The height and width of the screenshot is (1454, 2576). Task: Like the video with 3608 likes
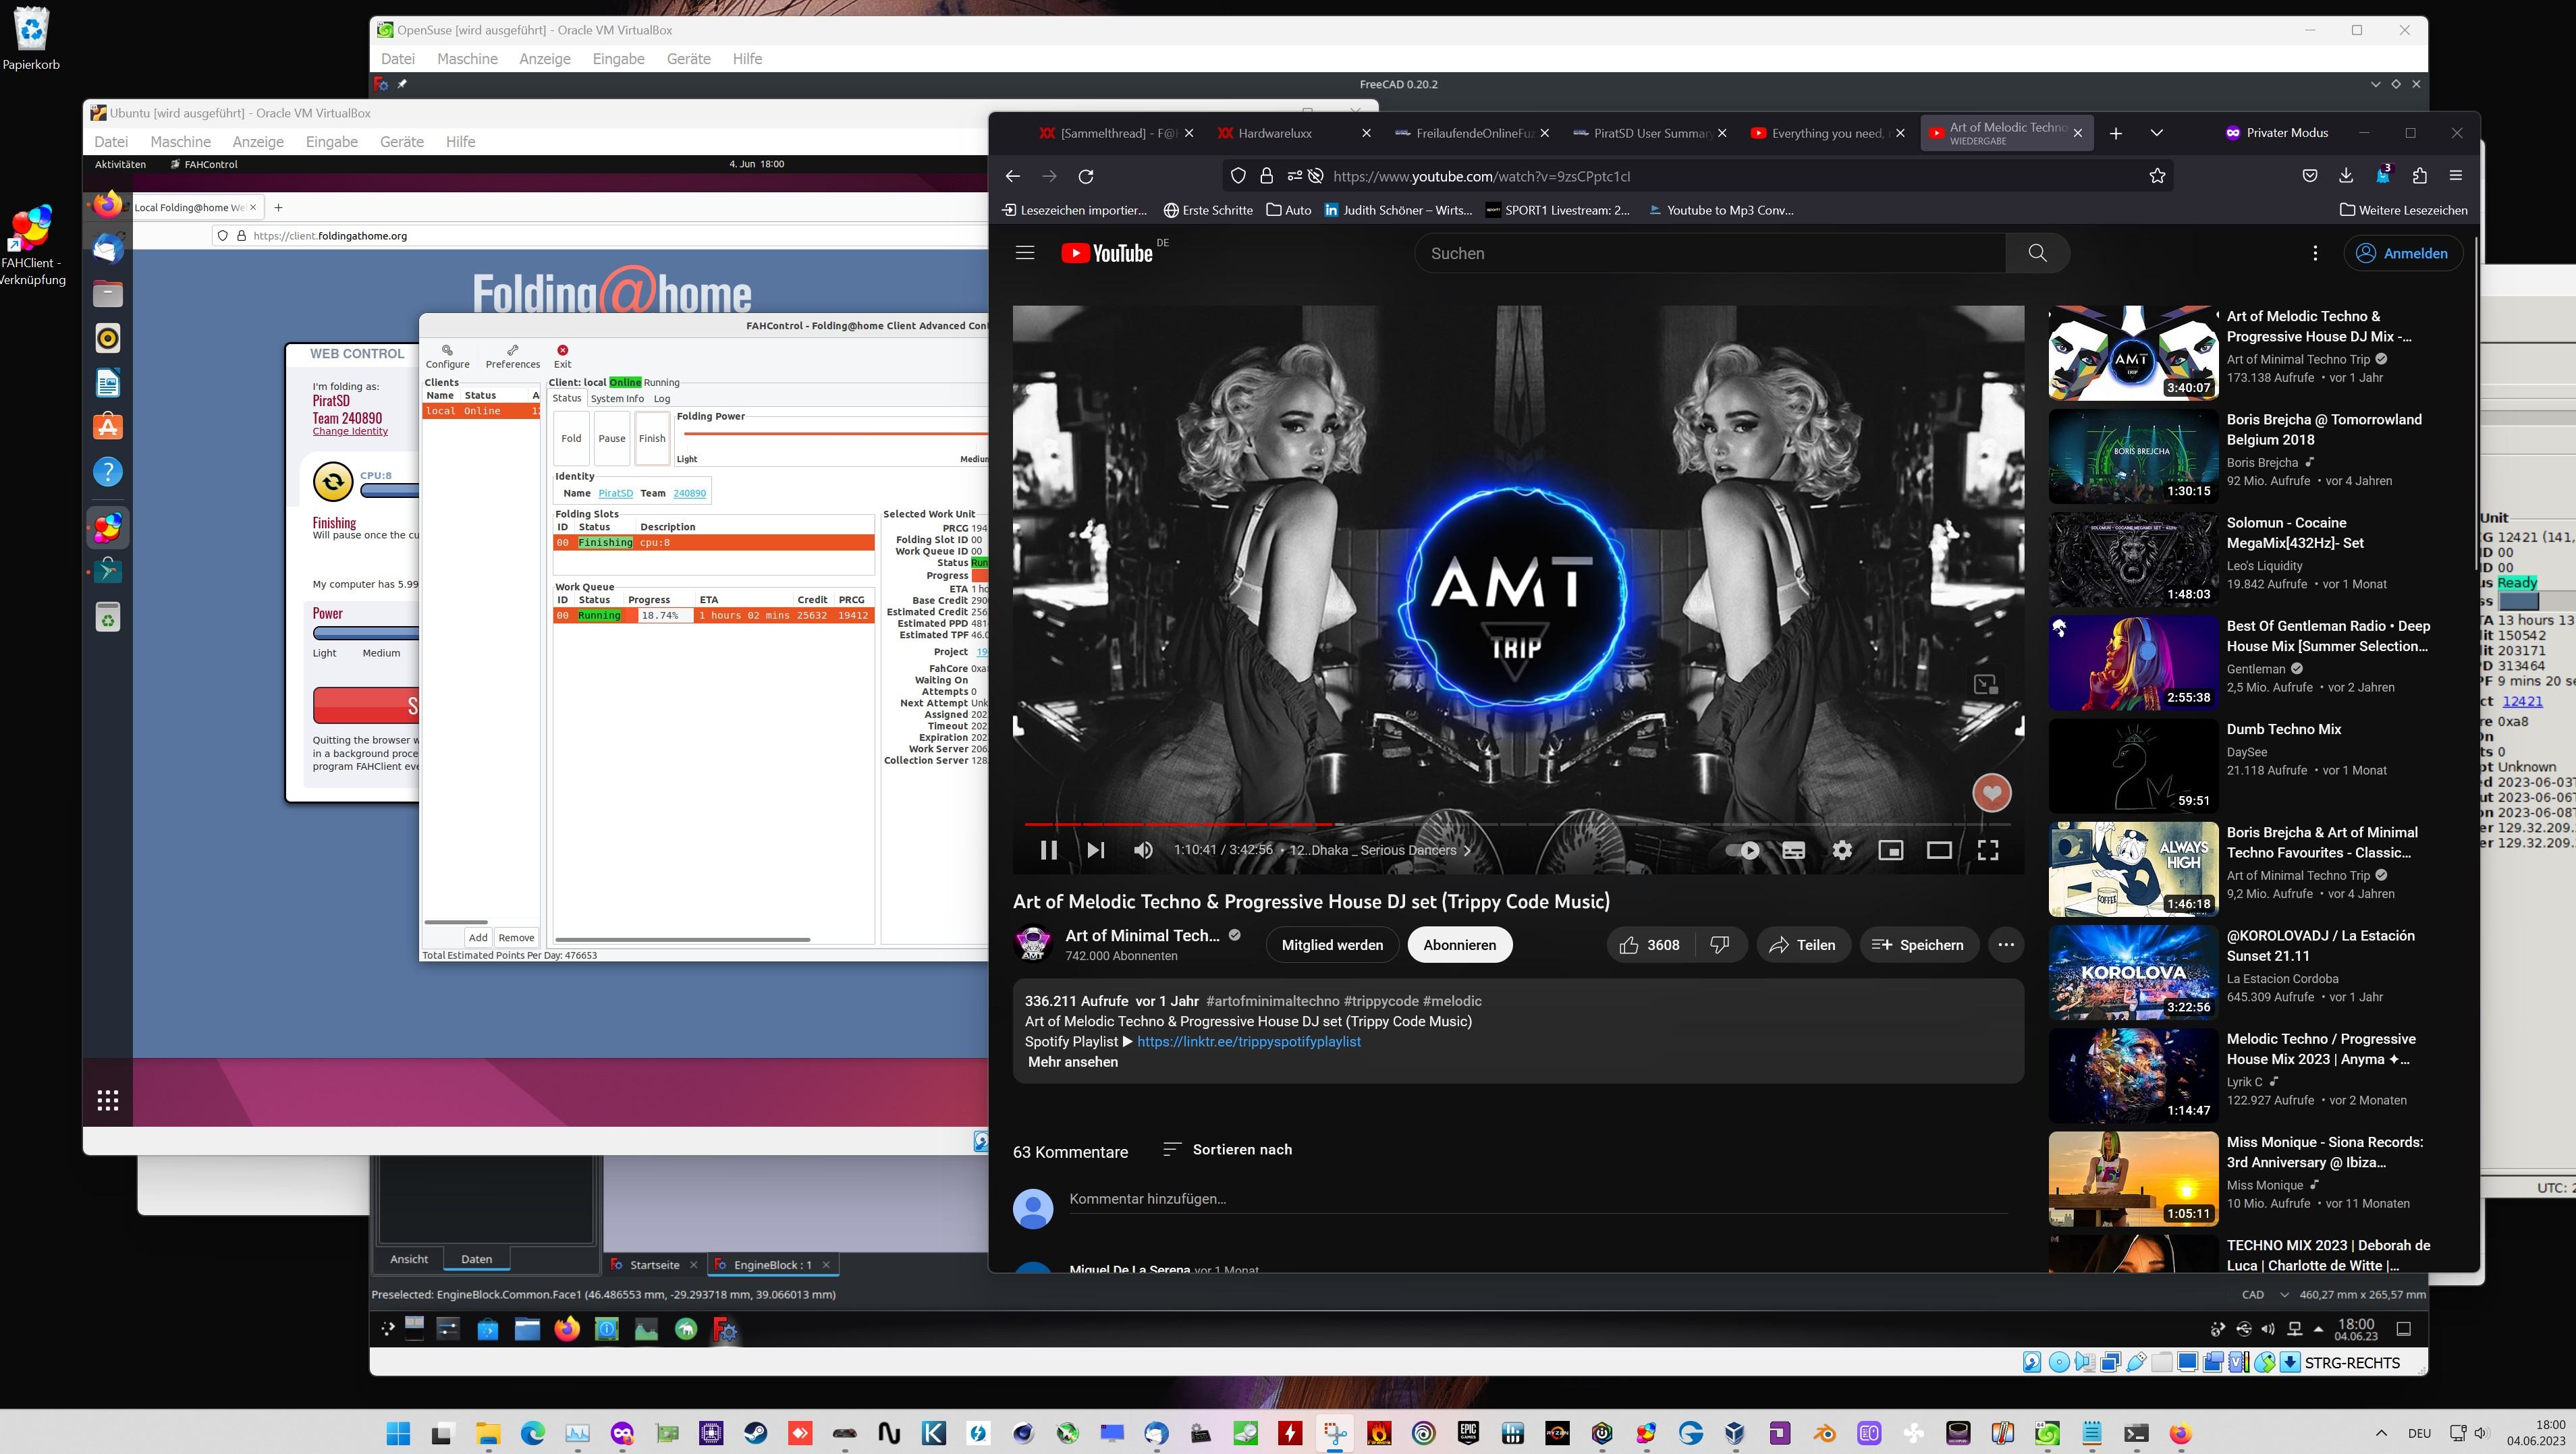1650,945
